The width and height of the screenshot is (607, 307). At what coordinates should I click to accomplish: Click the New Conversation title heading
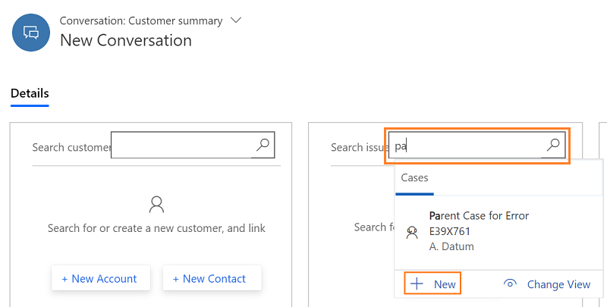[x=126, y=41]
